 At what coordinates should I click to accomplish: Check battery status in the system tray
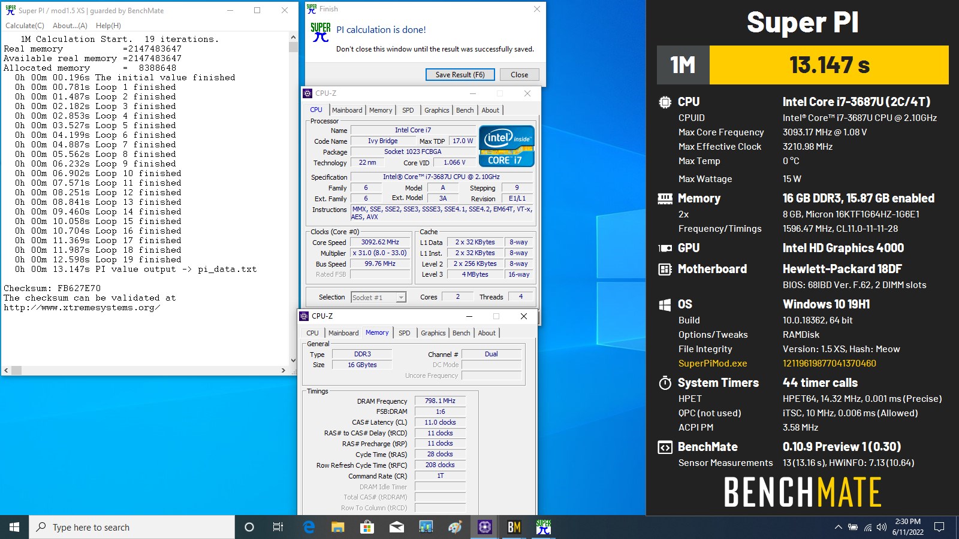click(x=852, y=527)
